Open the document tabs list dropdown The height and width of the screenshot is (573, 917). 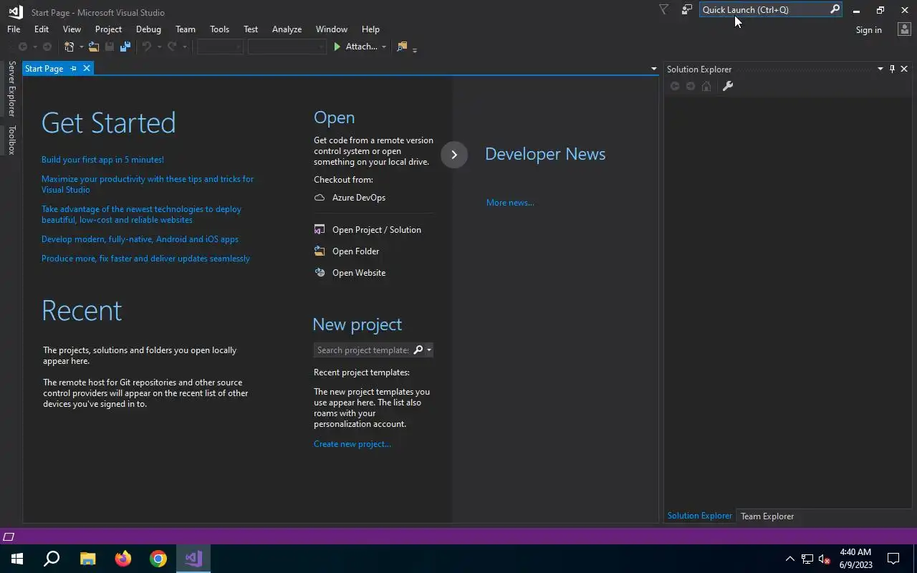[653, 69]
